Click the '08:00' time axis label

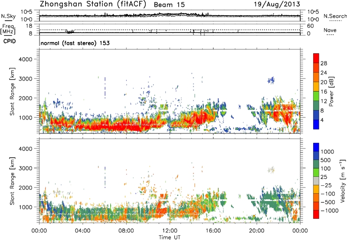point(126,231)
